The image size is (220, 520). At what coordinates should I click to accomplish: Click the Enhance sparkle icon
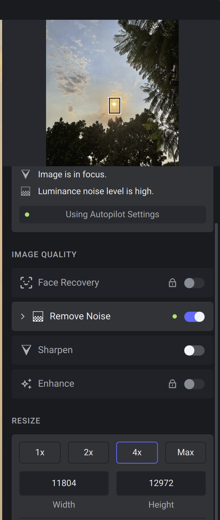pyautogui.click(x=26, y=384)
